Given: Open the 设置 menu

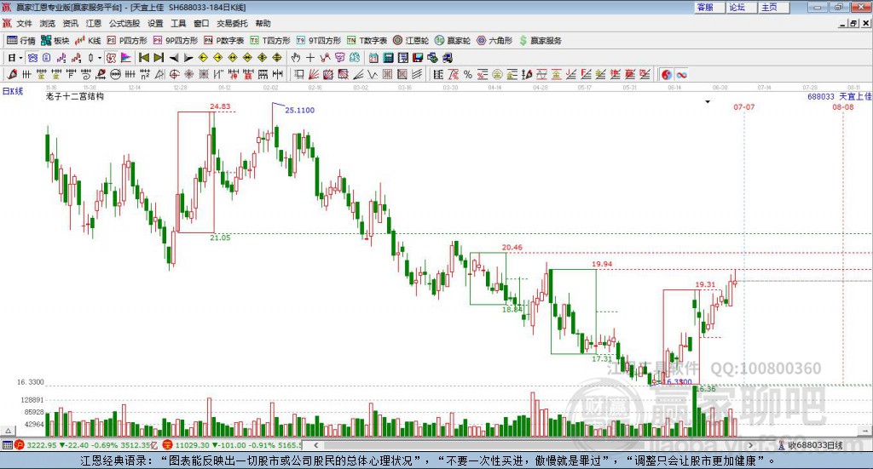Looking at the screenshot, I should (155, 23).
